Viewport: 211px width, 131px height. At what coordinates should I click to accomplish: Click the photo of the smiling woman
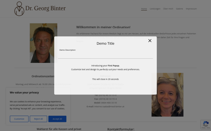167,95
